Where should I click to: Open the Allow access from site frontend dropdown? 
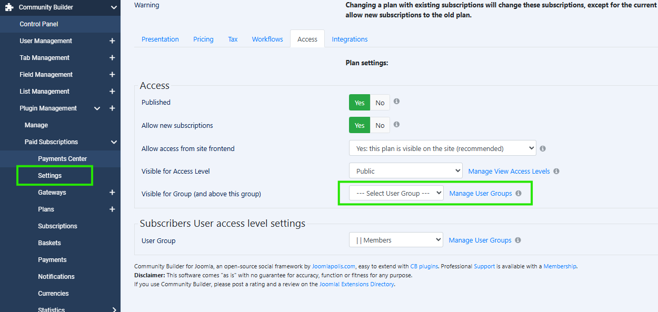pyautogui.click(x=442, y=148)
